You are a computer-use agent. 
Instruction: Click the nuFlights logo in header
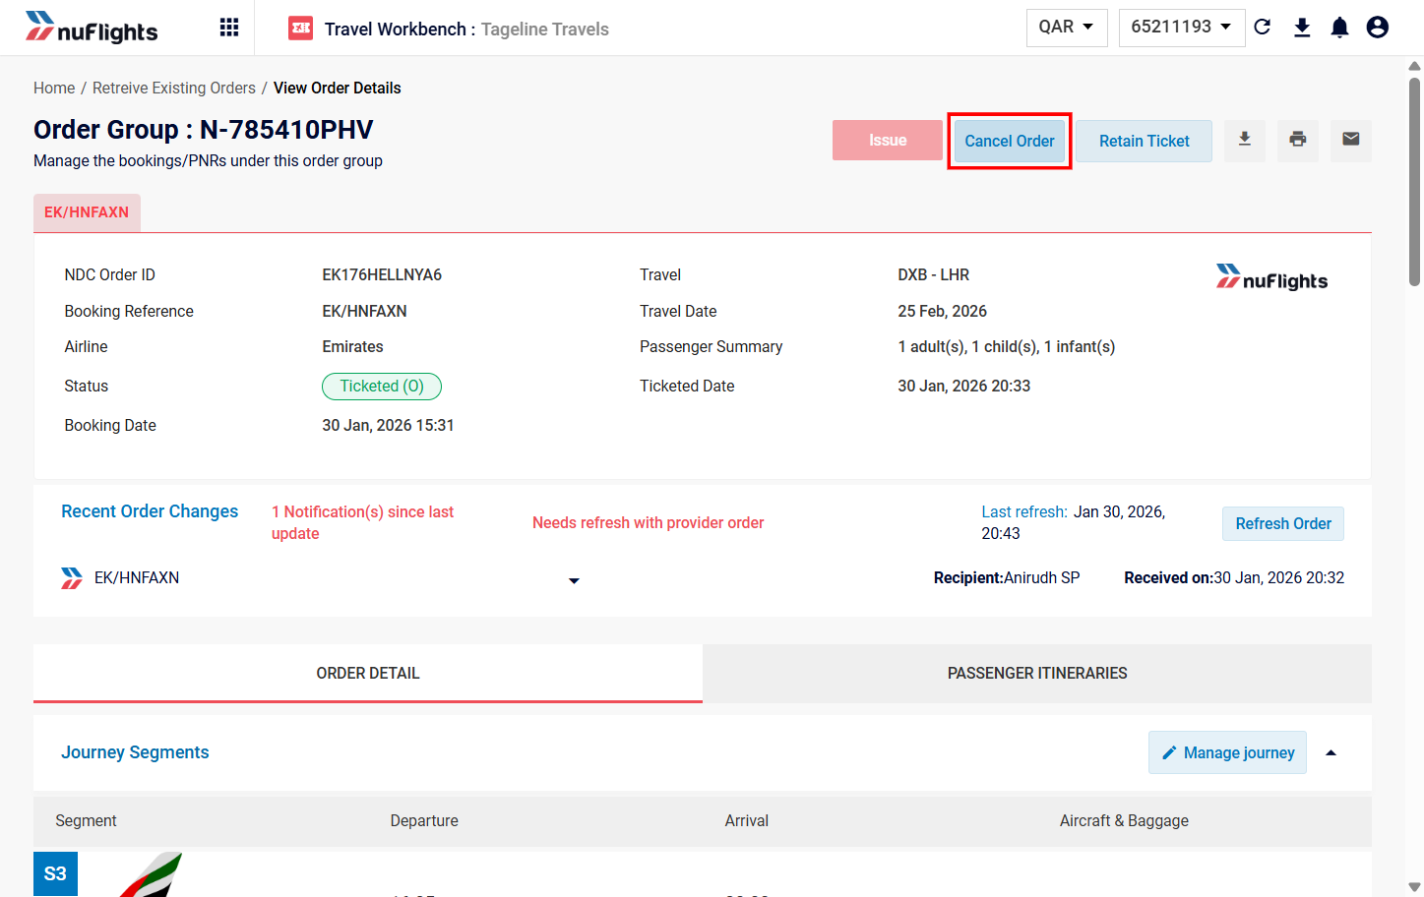[92, 29]
